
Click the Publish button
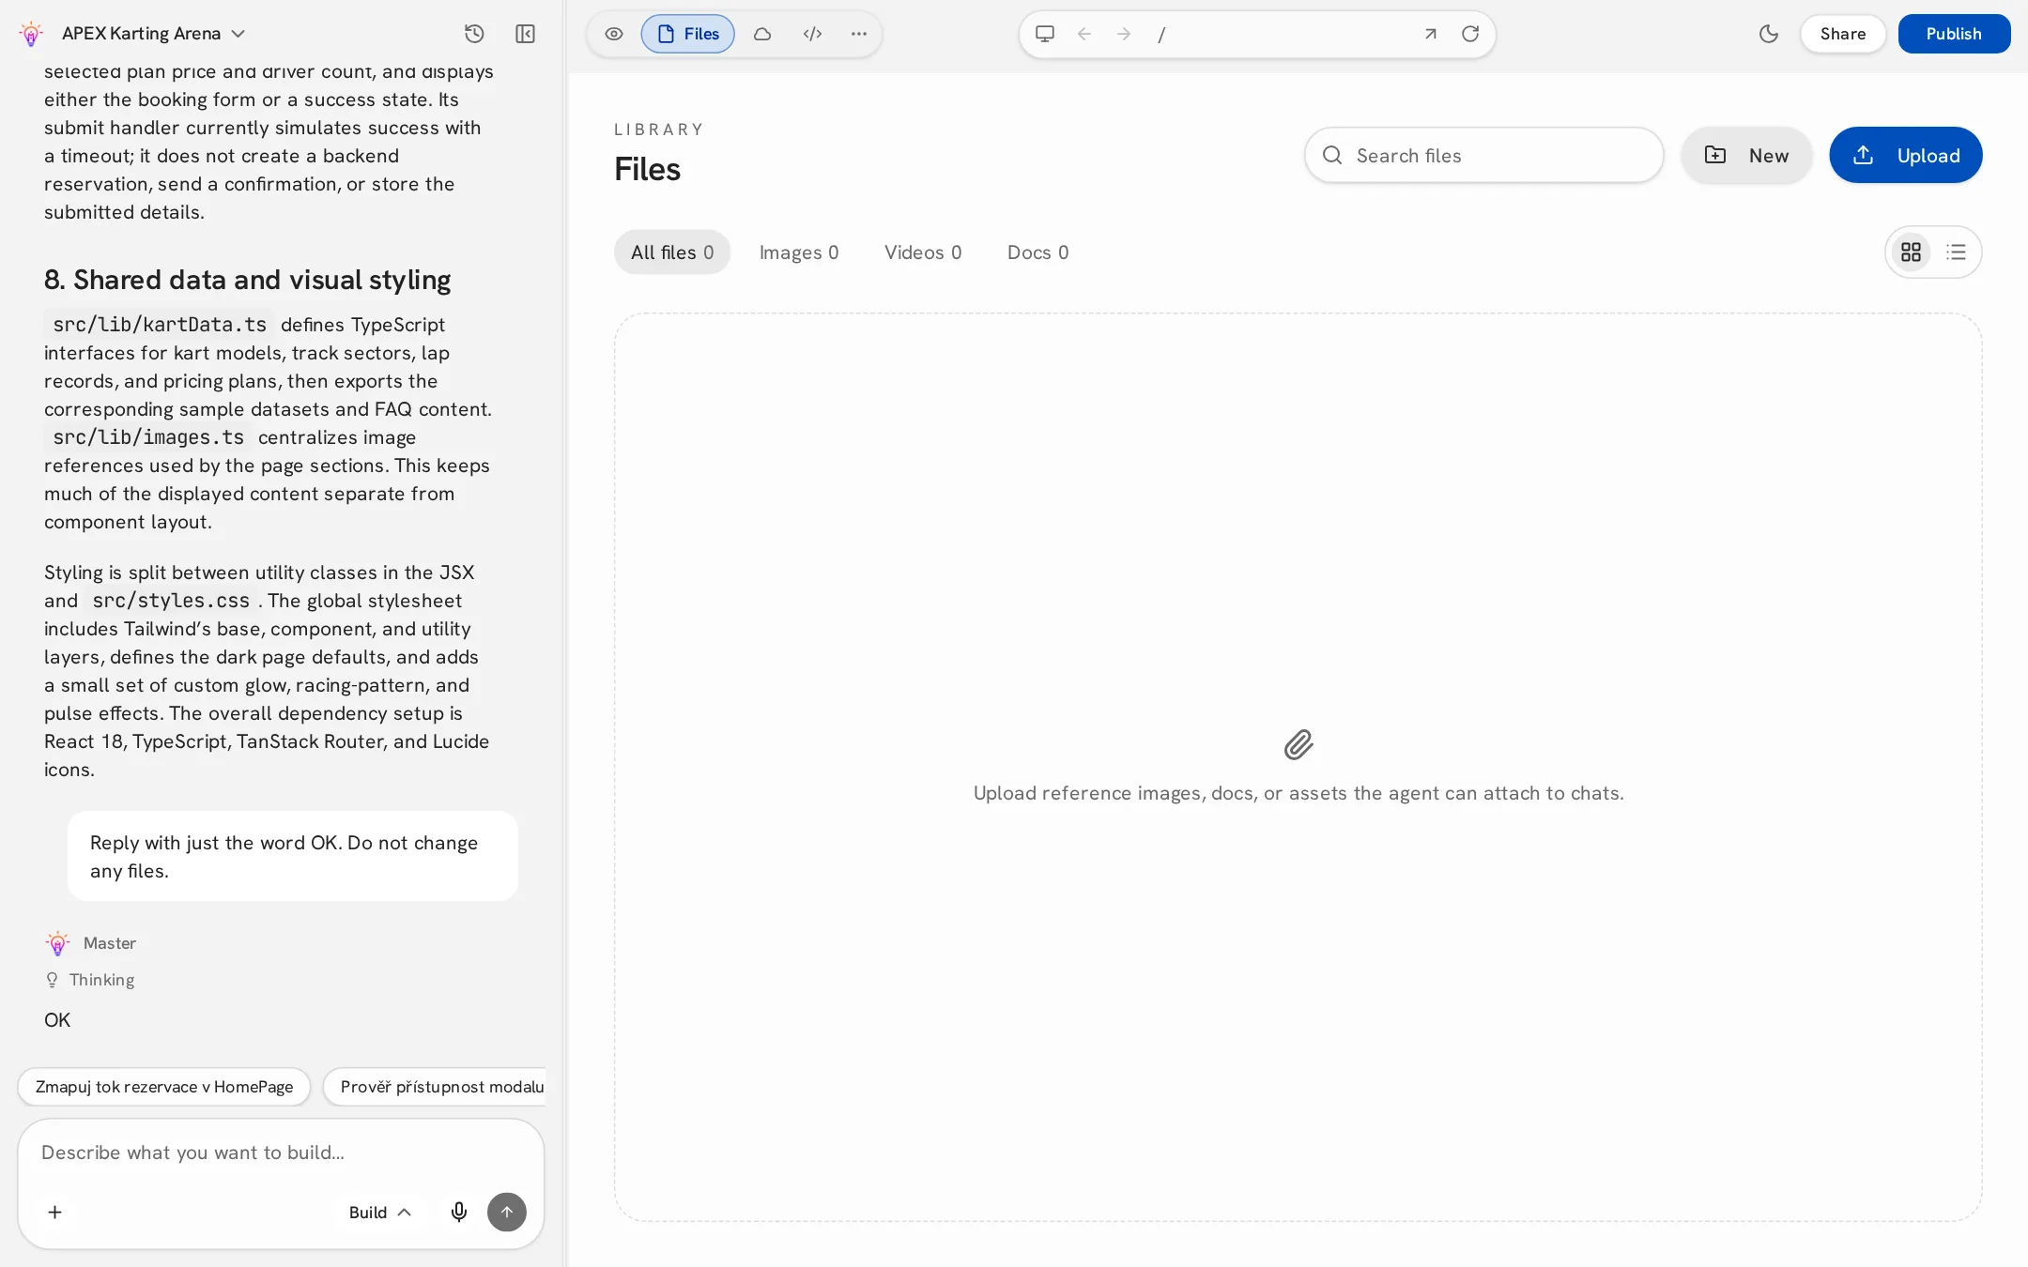1954,34
